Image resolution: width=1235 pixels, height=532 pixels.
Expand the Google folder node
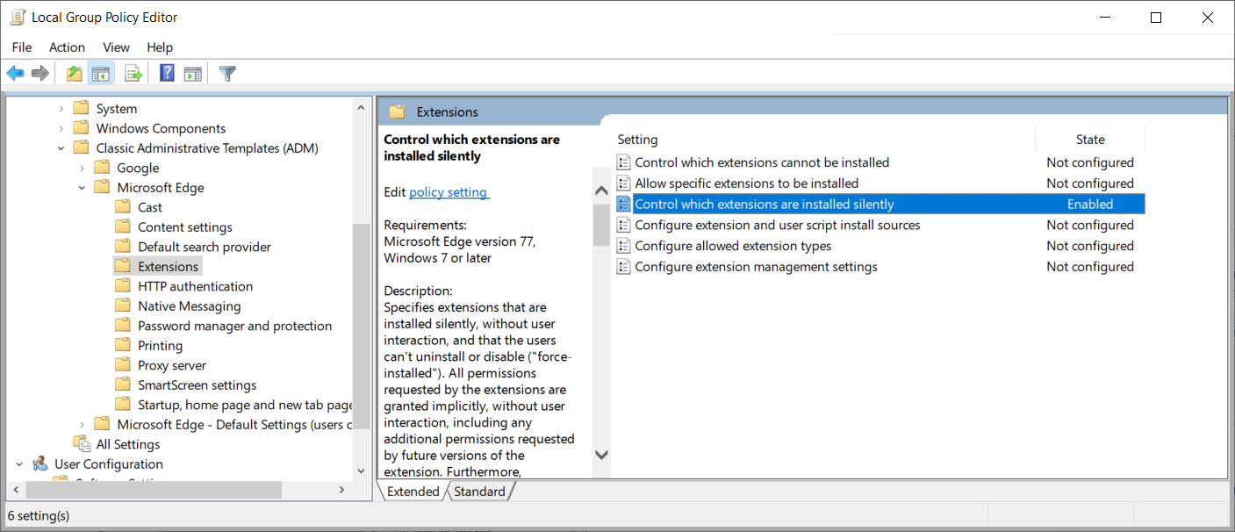click(x=83, y=168)
